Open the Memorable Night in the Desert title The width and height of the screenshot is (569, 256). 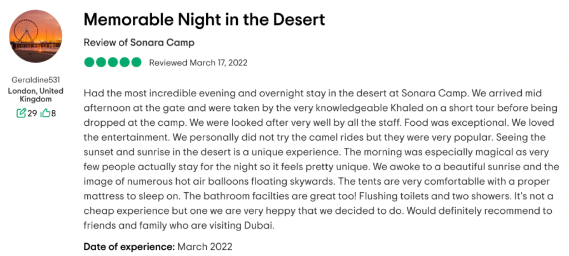(204, 19)
